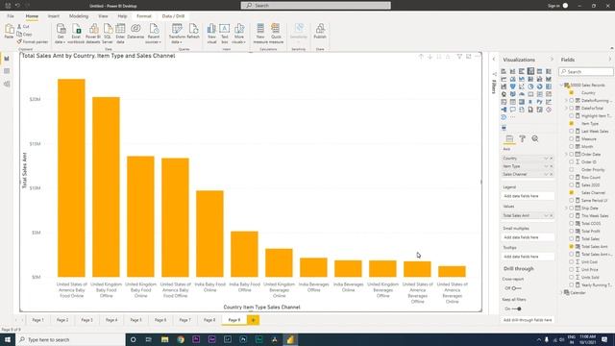Open dropdown arrow on Country axis field
The width and height of the screenshot is (615, 346).
click(546, 158)
